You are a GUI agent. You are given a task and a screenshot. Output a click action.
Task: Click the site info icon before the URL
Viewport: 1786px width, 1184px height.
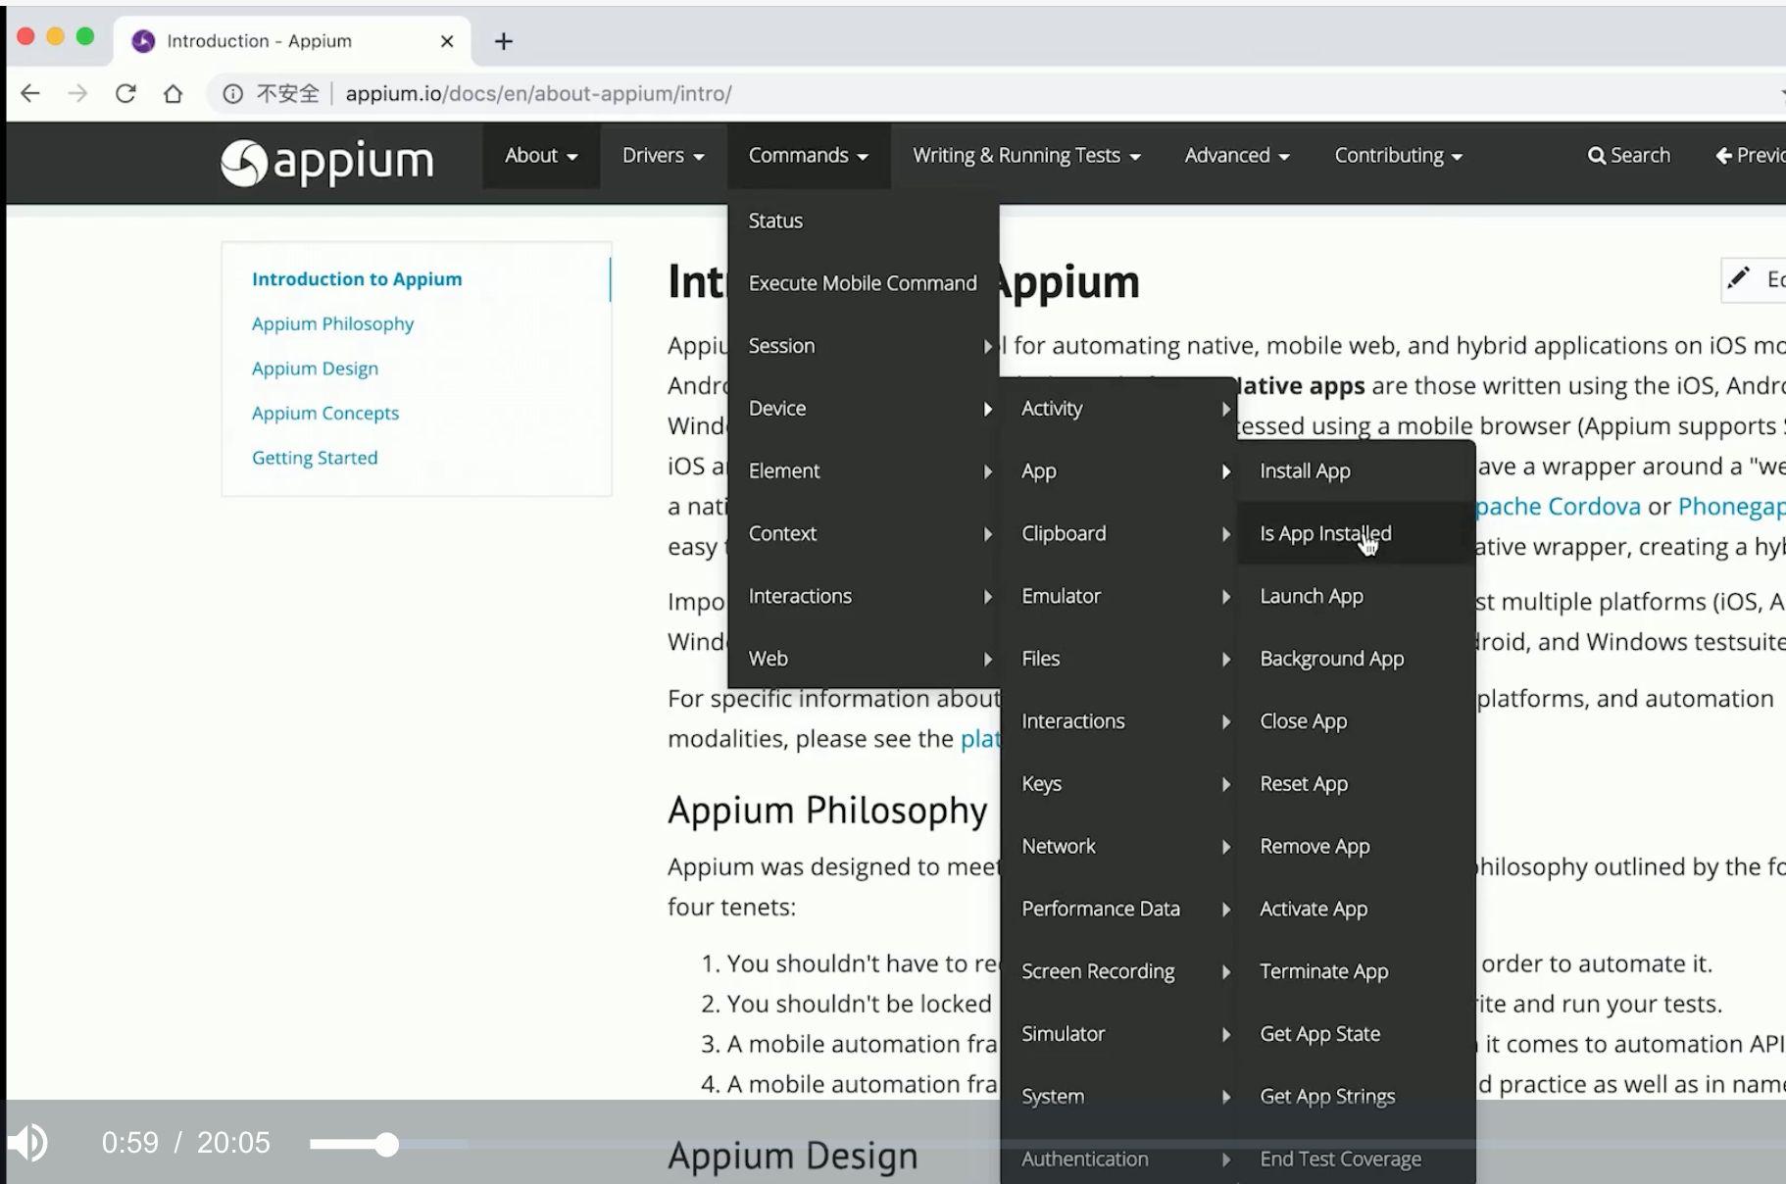232,93
